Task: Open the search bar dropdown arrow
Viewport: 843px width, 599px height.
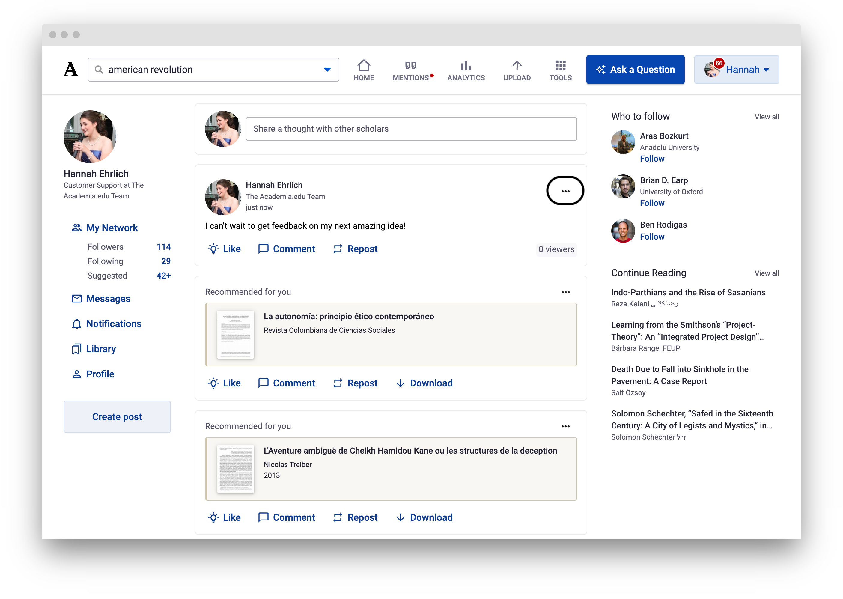Action: click(x=327, y=69)
